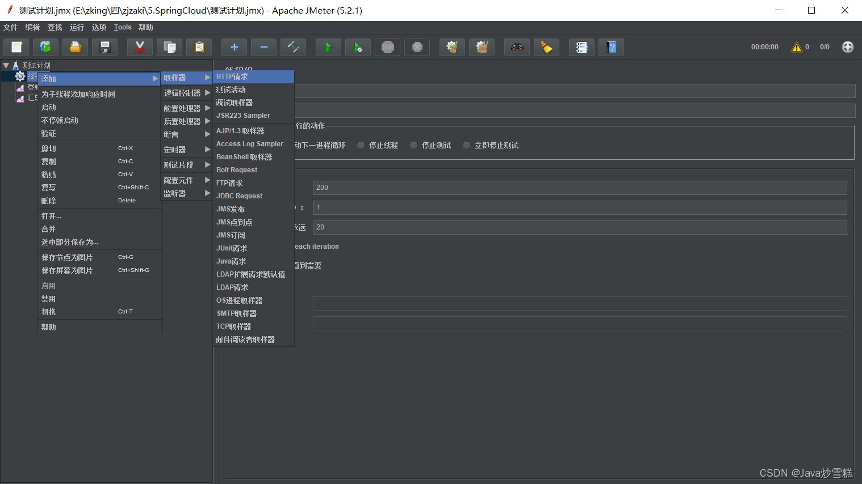This screenshot has width=862, height=484.
Task: Open the Tools menu
Action: tap(123, 27)
